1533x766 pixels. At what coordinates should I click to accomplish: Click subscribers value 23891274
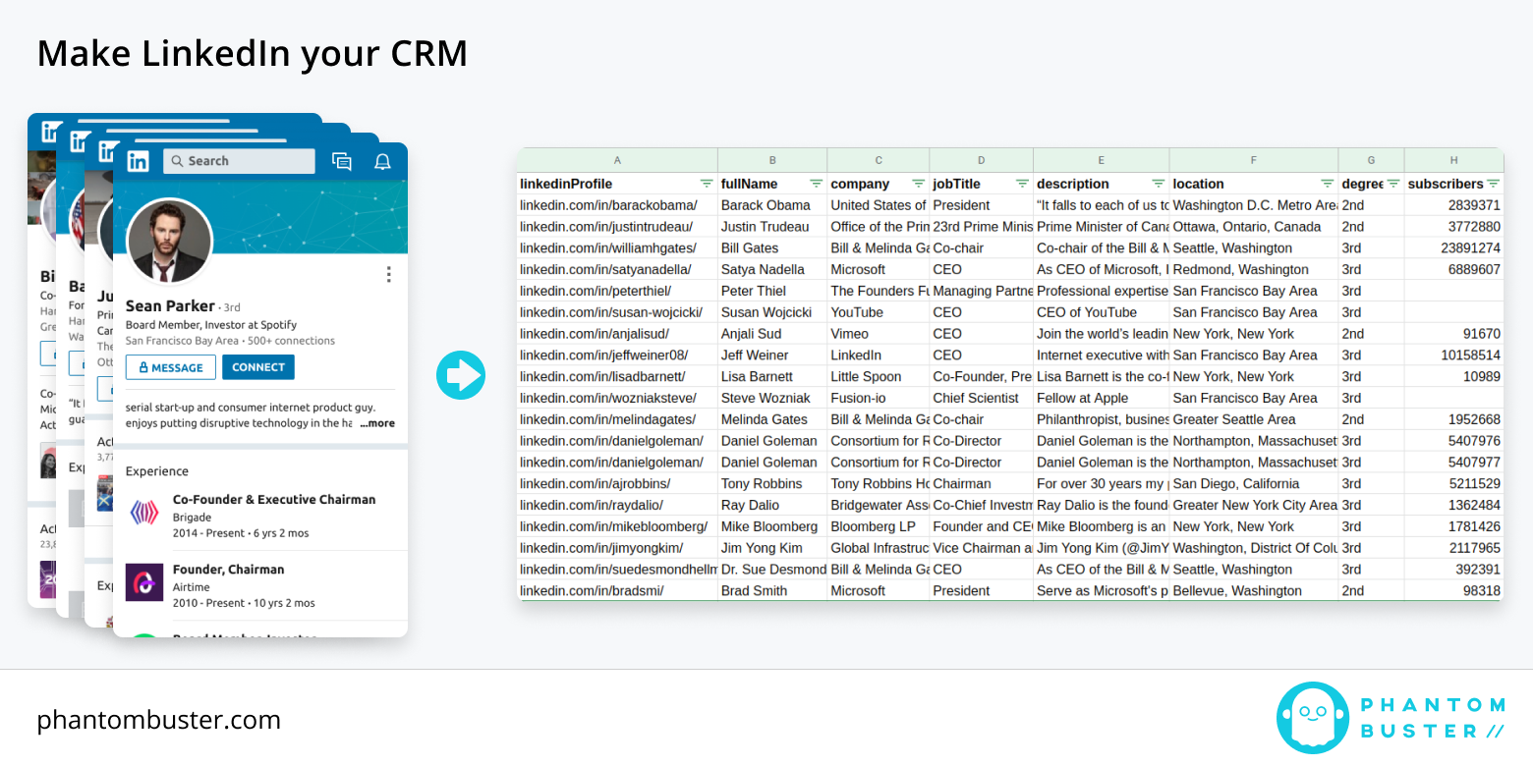[x=1453, y=248]
